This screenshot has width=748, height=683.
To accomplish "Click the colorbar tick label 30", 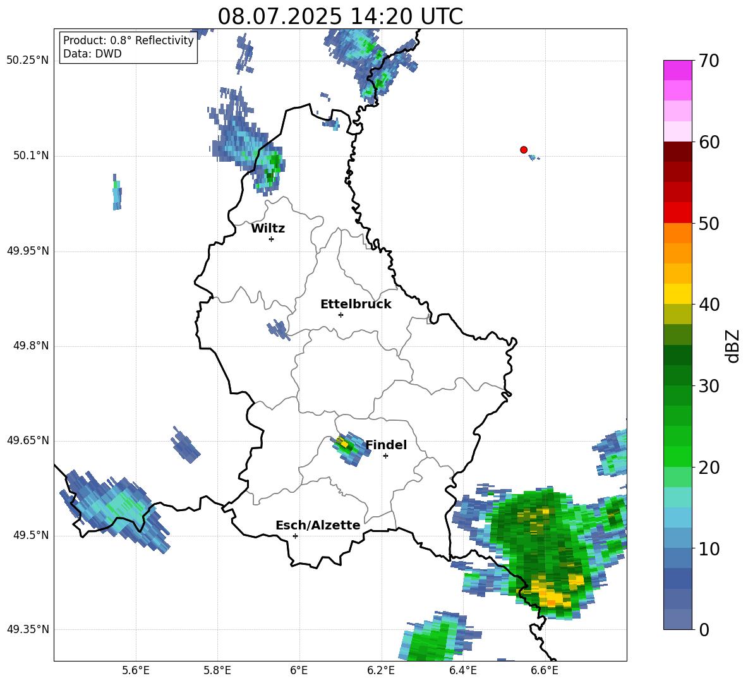I will point(708,385).
